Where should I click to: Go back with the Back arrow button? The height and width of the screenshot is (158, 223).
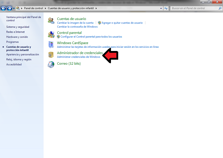[x=3, y=8]
